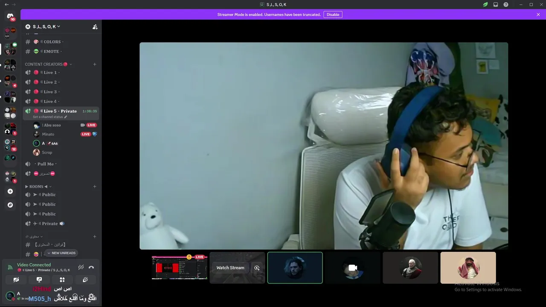Toggle noise suppression in voice panel

[x=81, y=267]
